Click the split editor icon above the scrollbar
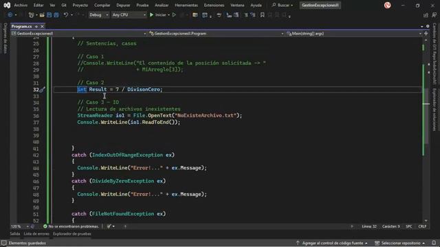This screenshot has width=440, height=247. tap(426, 34)
